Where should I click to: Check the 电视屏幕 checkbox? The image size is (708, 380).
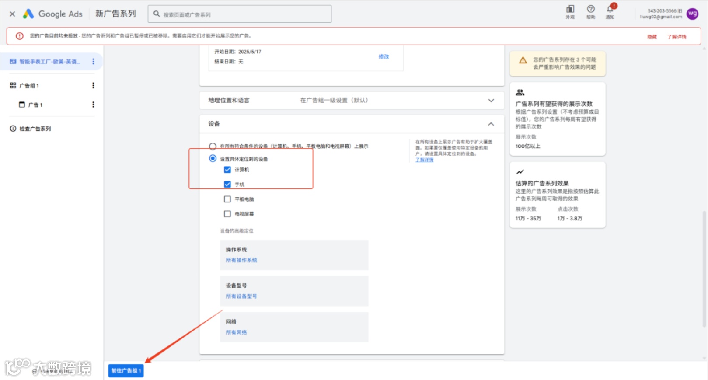[x=227, y=214]
